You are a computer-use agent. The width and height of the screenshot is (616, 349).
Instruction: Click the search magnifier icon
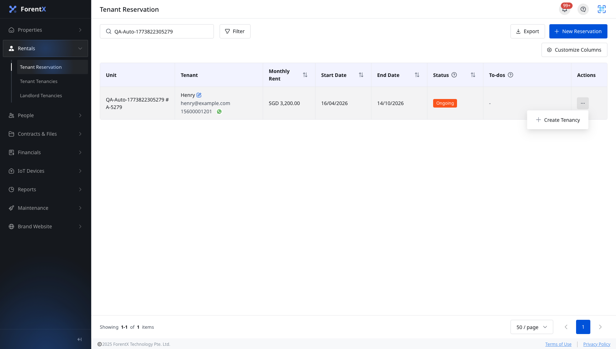coord(109,31)
